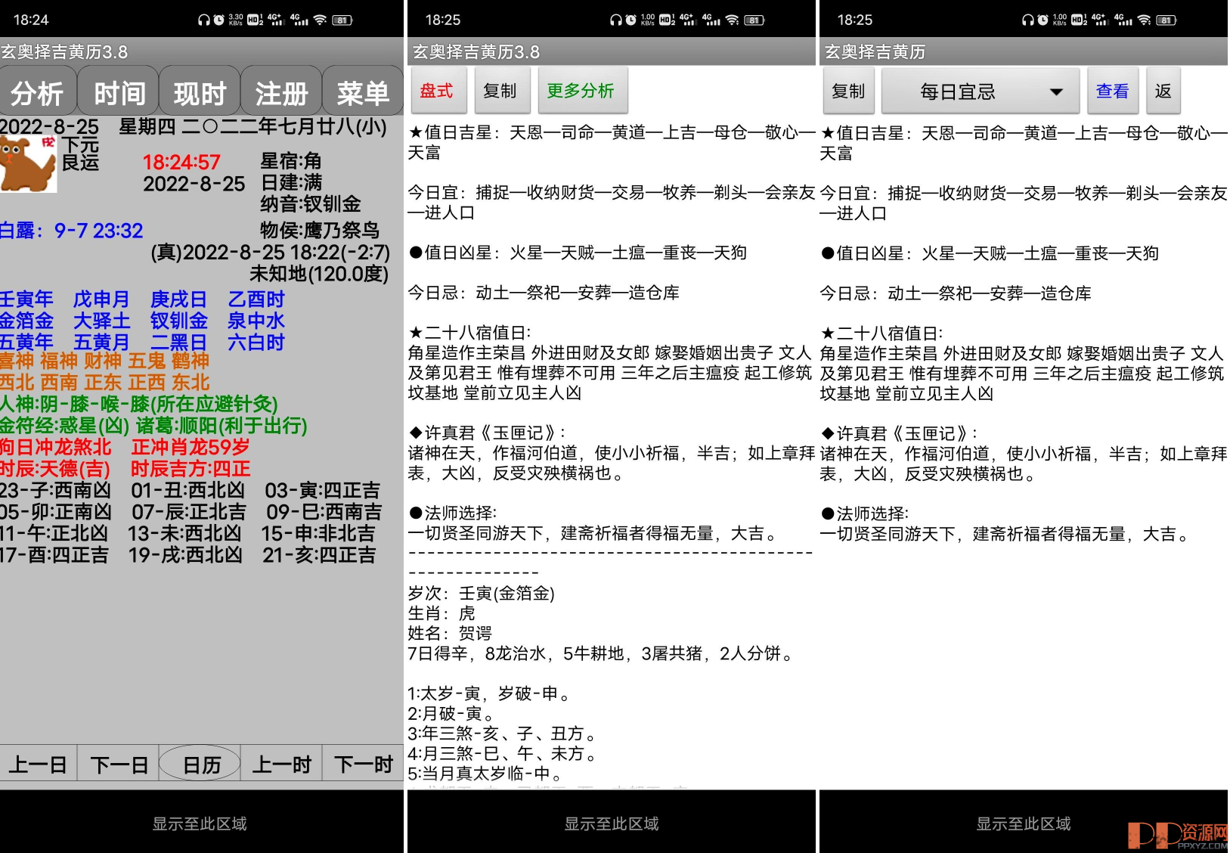
Task: Click the dog zodiac image icon
Action: (29, 165)
